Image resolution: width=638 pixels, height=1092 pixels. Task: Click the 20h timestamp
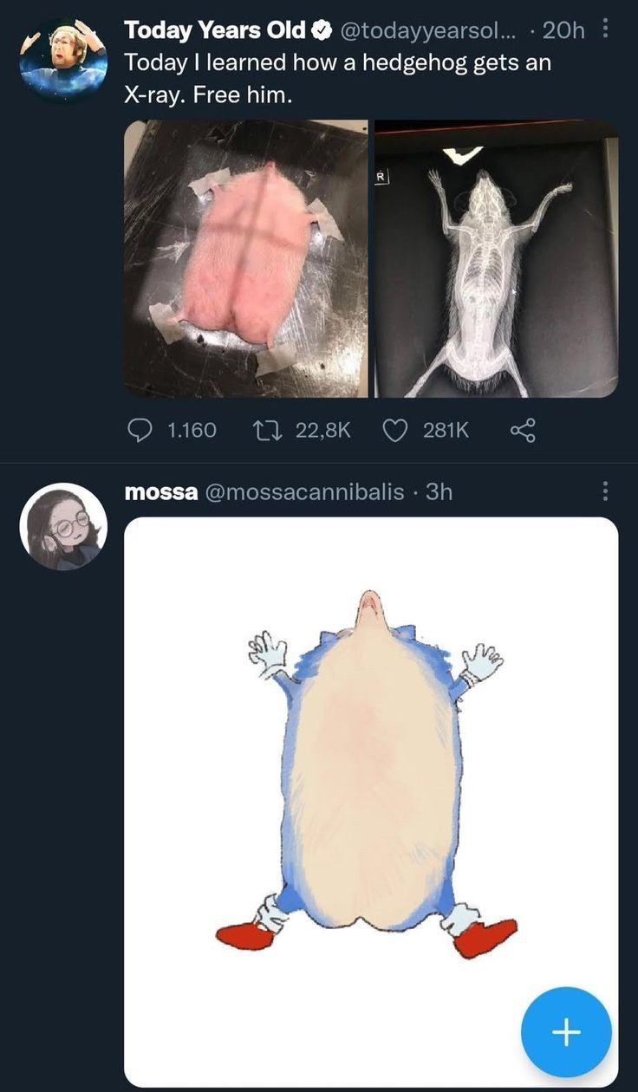pos(563,31)
